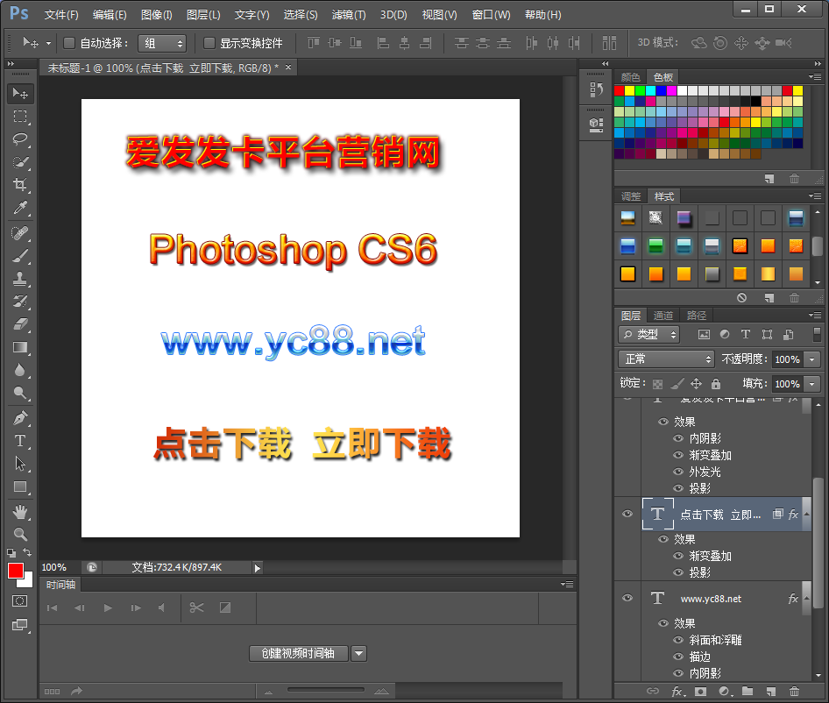Lock layer position with move-lock icon
Viewport: 829px width, 703px height.
point(697,384)
